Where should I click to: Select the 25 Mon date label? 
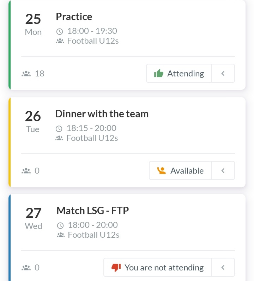click(x=33, y=24)
